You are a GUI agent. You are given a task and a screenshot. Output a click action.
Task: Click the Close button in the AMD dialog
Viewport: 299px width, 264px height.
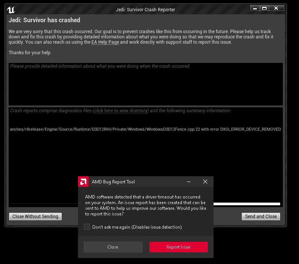pos(113,247)
